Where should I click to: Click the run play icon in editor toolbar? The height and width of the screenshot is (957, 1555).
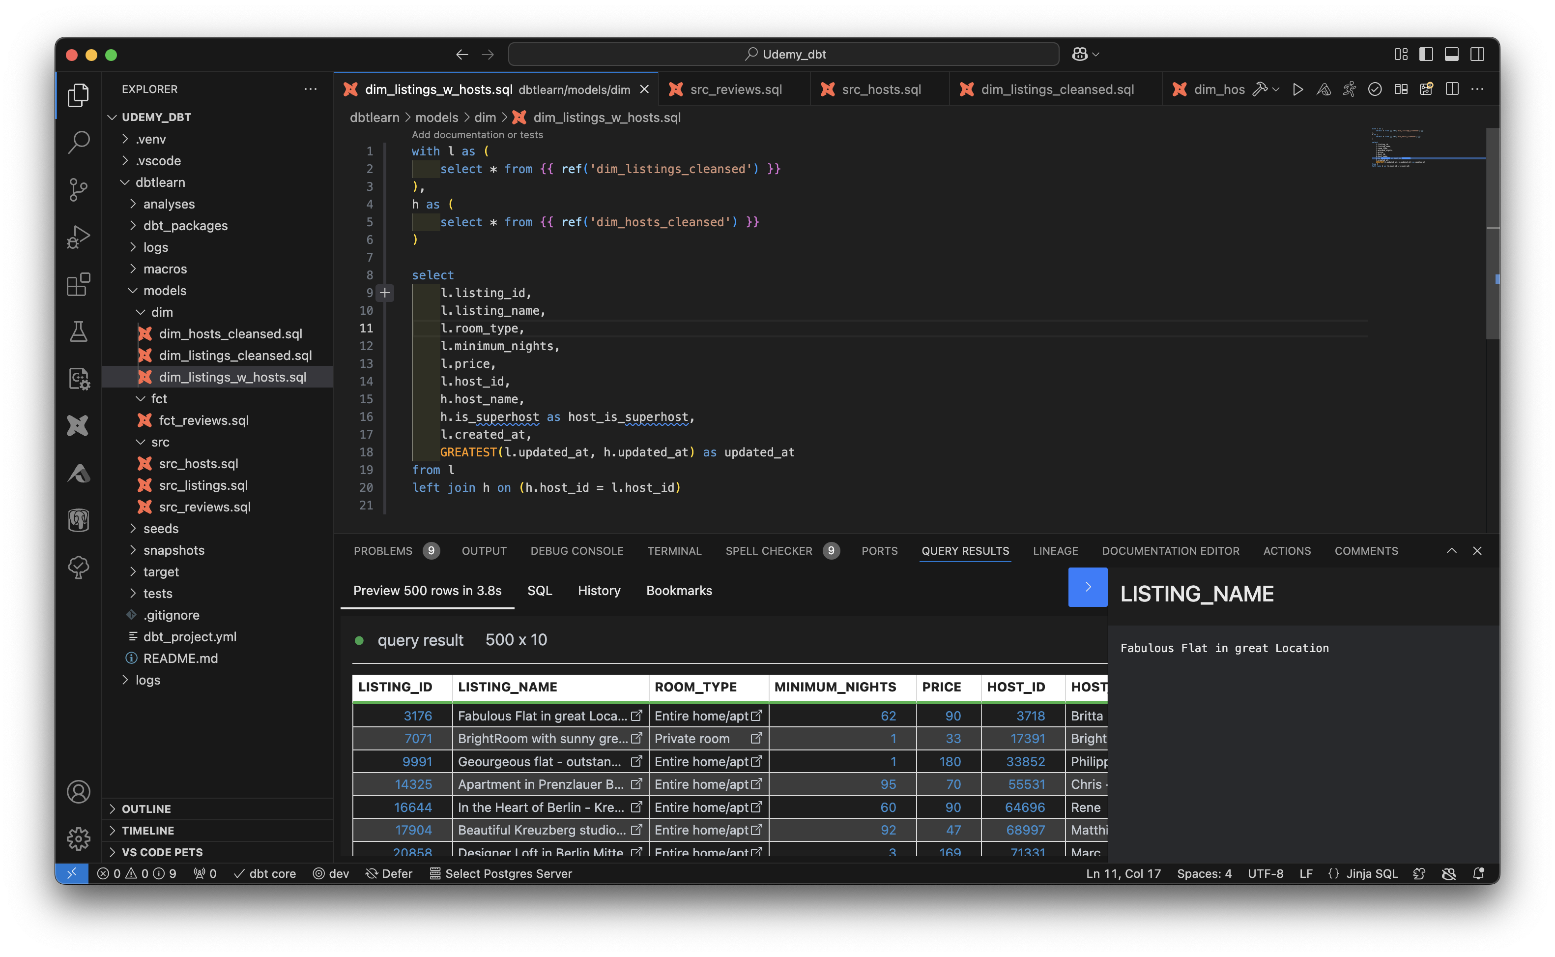click(1297, 89)
